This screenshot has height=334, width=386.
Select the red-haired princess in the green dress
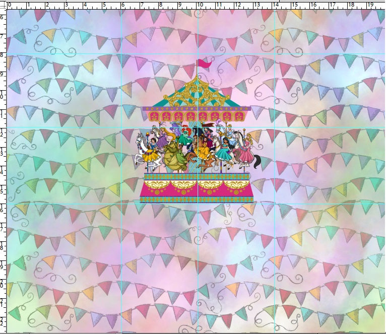coord(185,137)
